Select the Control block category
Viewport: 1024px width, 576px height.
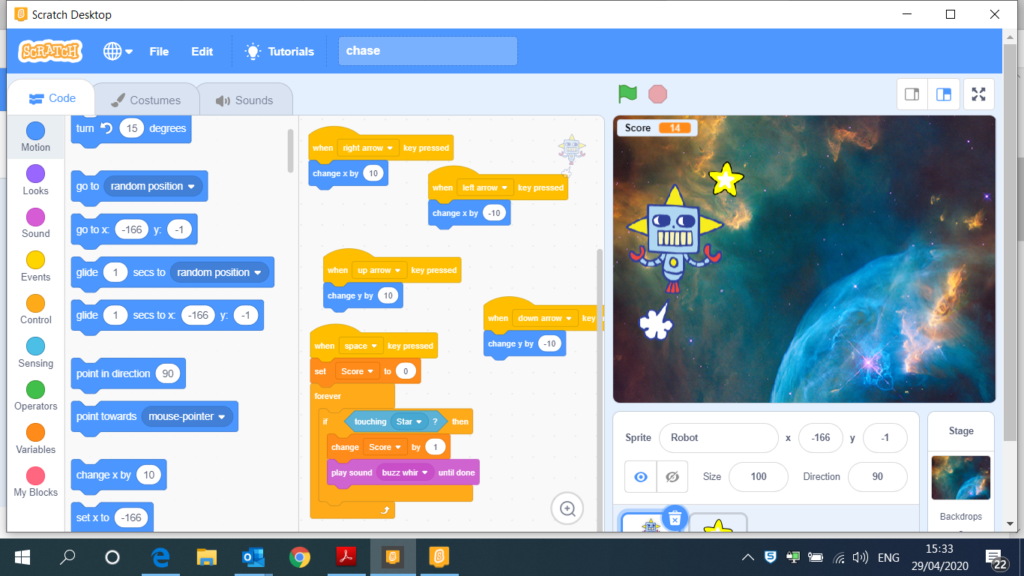[35, 310]
